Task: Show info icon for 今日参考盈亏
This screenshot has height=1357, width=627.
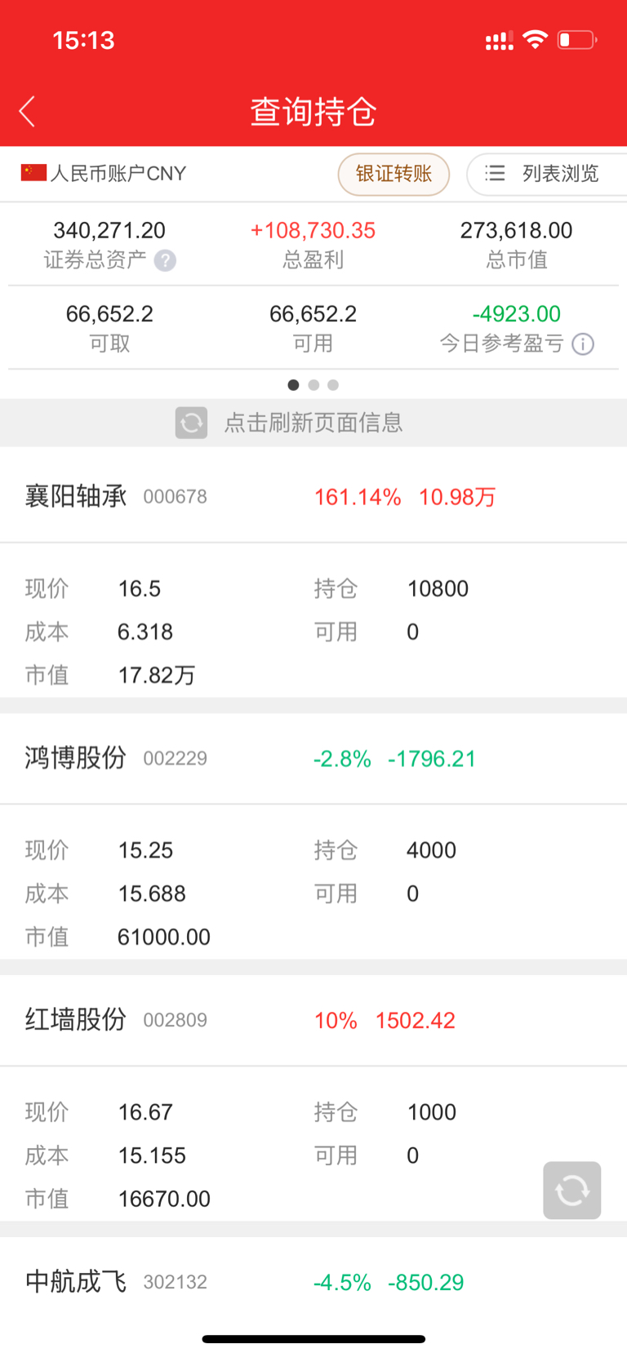Action: (583, 344)
